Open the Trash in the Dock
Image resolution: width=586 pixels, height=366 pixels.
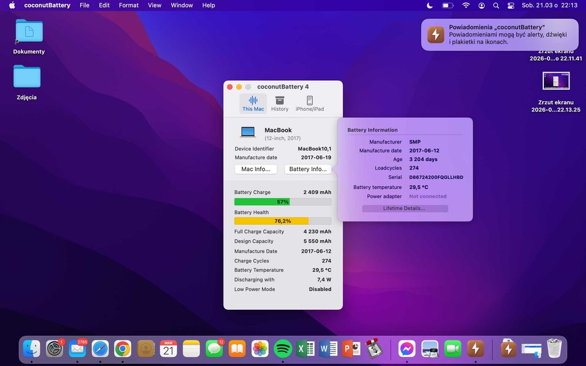(x=554, y=348)
